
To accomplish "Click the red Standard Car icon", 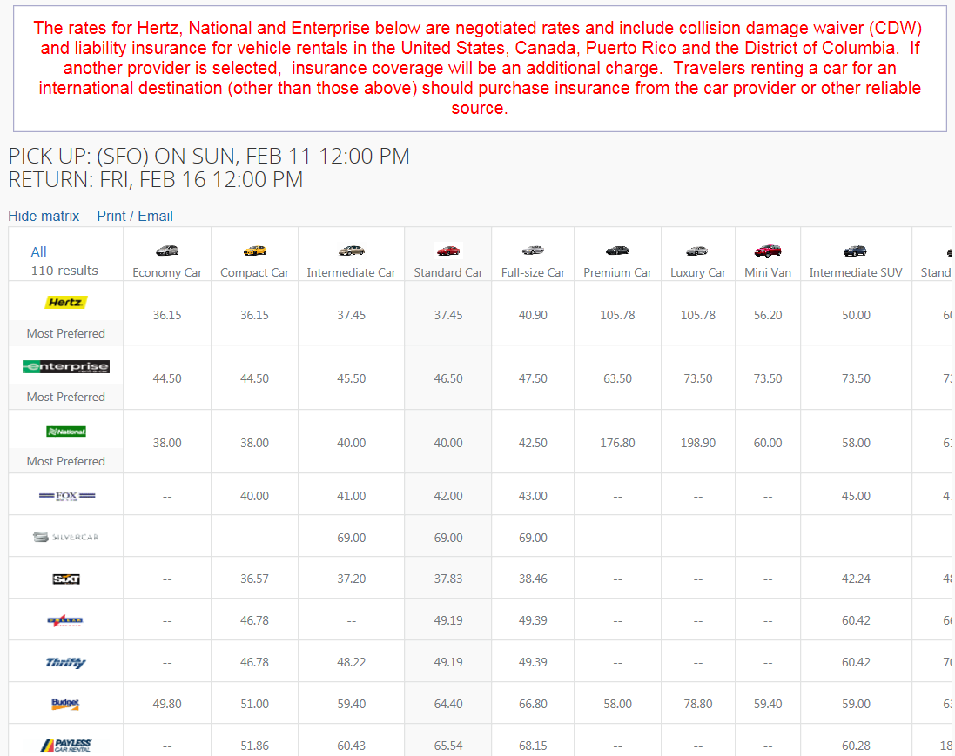I will pos(448,251).
